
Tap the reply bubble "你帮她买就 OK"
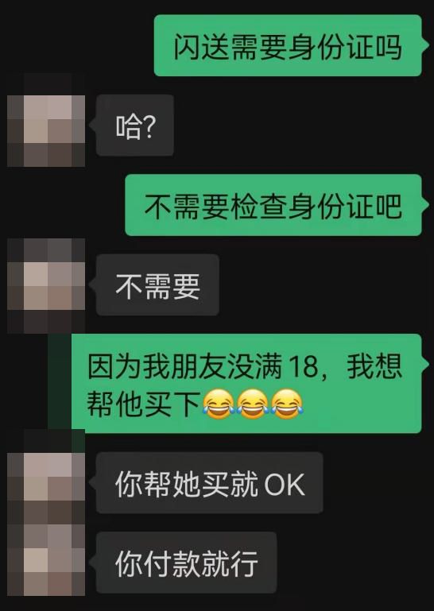click(x=209, y=483)
